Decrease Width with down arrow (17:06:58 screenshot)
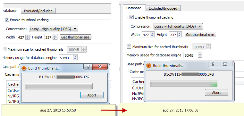 153,36
